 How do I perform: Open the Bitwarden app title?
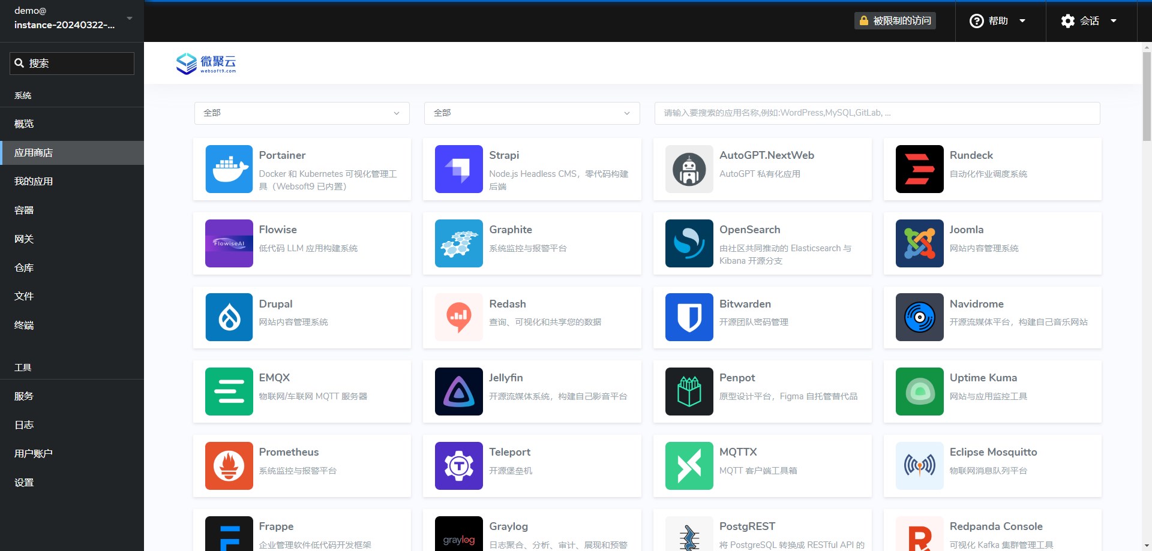pos(745,304)
